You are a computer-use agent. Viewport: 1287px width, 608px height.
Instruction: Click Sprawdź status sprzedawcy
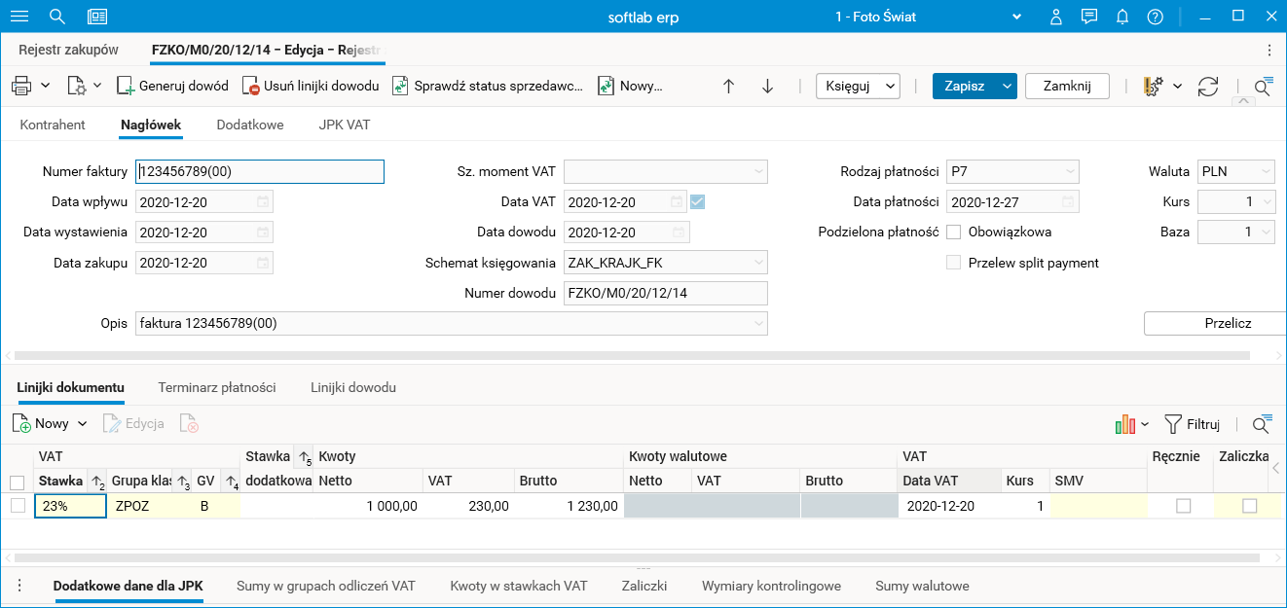tap(488, 86)
